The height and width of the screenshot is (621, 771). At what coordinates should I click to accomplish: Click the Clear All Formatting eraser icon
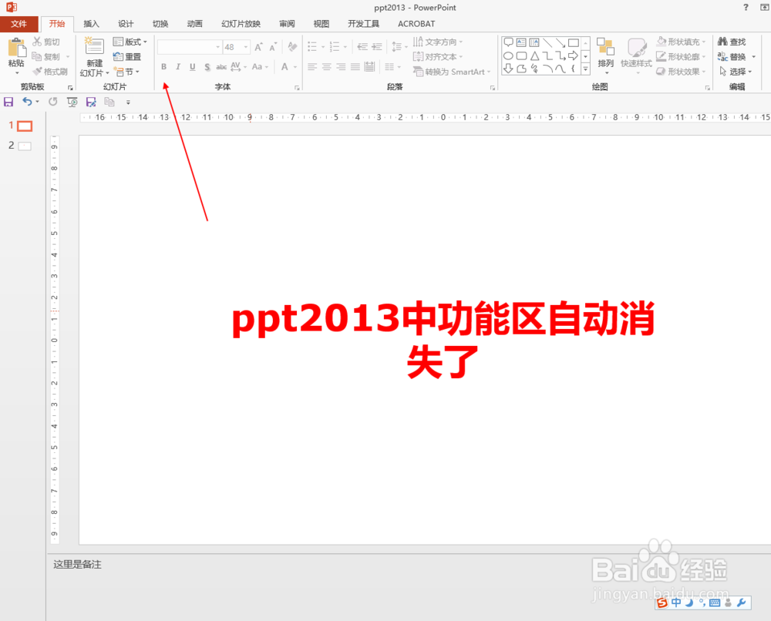click(292, 47)
